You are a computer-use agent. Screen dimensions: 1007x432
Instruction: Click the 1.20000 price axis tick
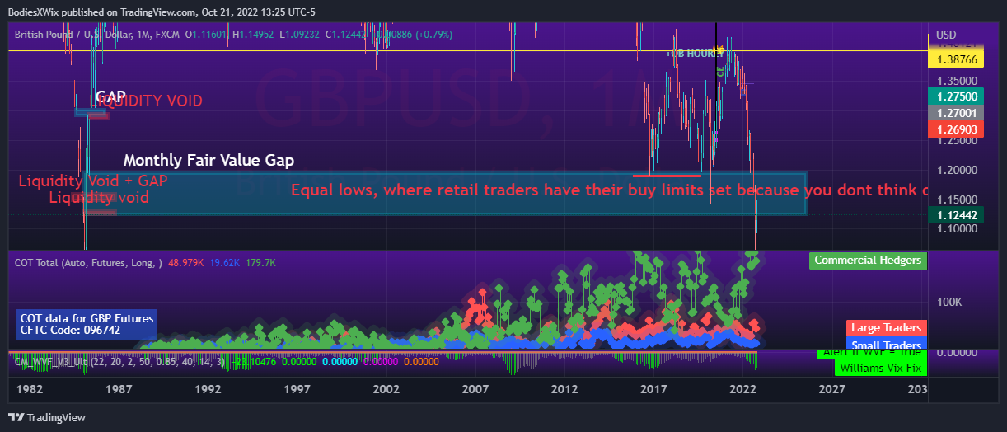[x=956, y=171]
